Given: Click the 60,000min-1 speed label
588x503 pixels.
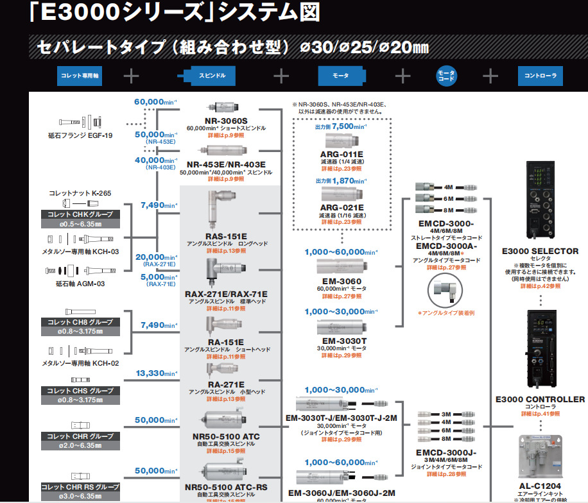Looking at the screenshot, I should 155,102.
